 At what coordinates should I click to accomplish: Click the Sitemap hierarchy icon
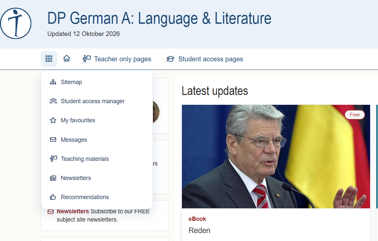click(x=53, y=82)
